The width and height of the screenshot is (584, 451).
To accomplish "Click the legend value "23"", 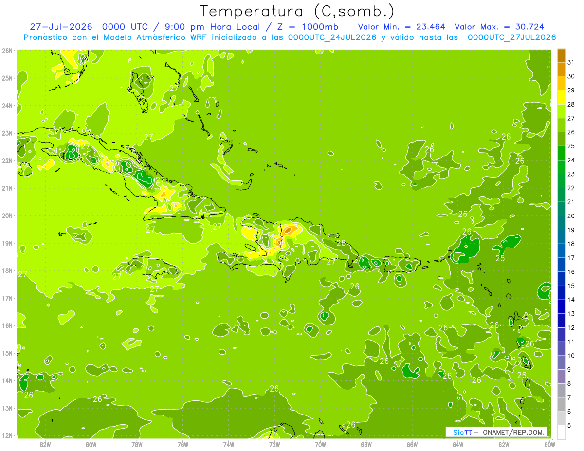I will 571,174.
